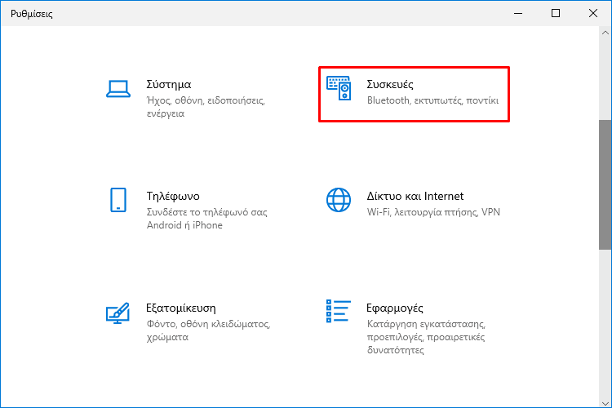Click the vertical scrollbar thumb
The width and height of the screenshot is (612, 408).
[605, 184]
